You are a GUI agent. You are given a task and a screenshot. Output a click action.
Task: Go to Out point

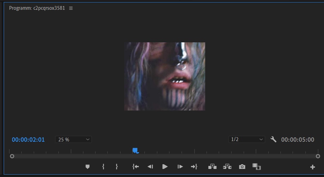point(194,167)
